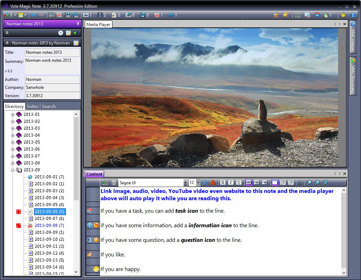Toggle underline text formatting
This screenshot has width=361, height=280.
239,183
